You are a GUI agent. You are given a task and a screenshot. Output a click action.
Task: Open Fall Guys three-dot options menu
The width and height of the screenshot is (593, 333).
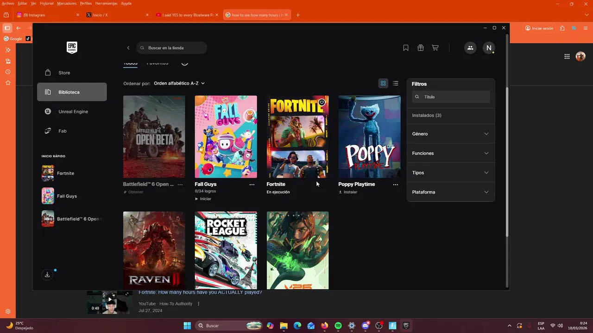tap(252, 184)
